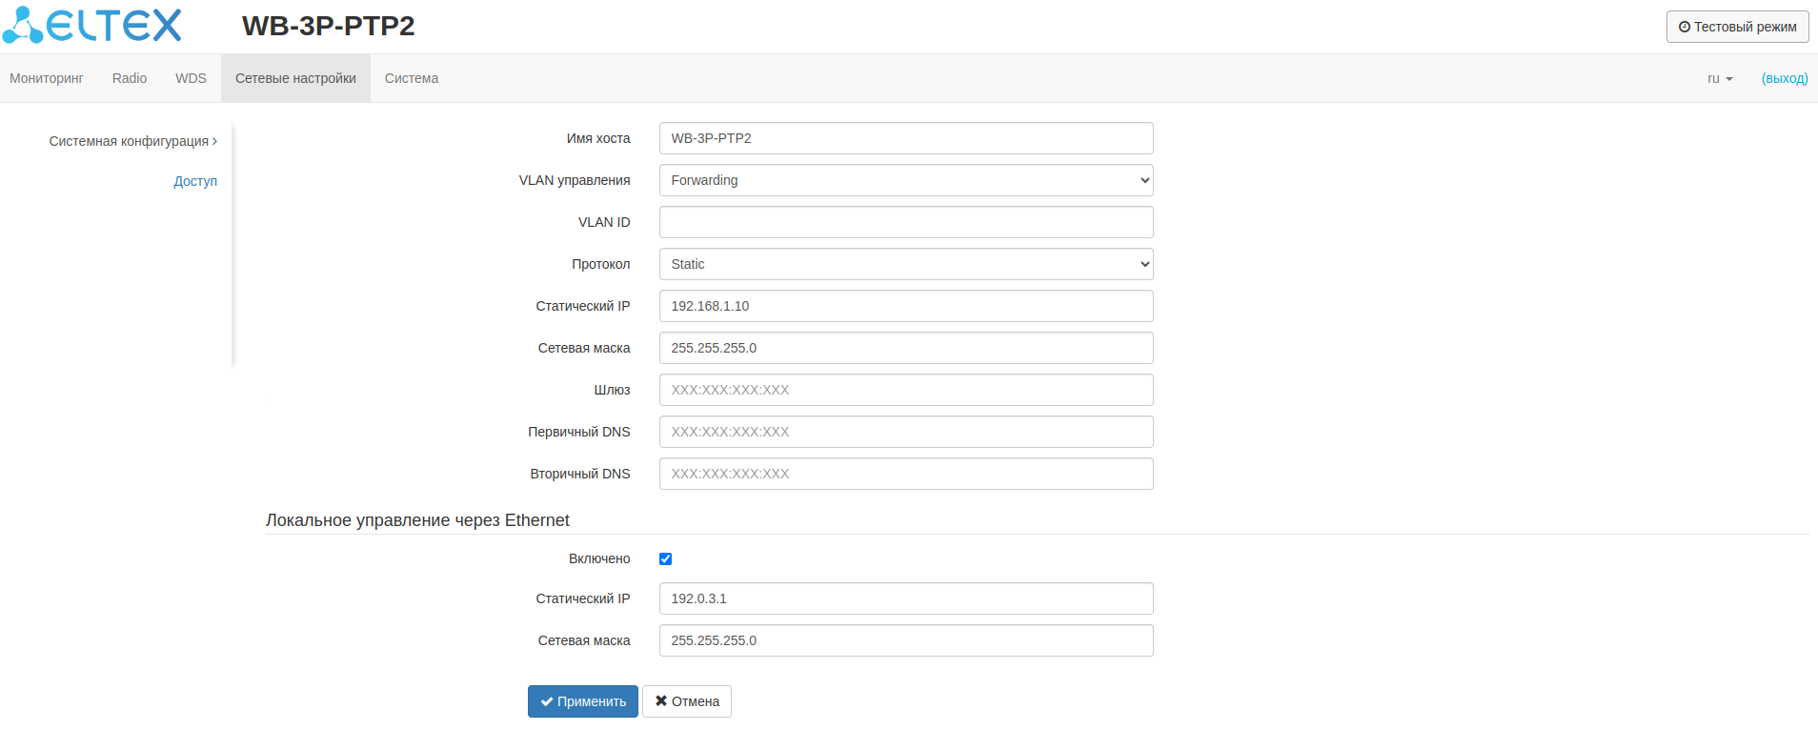The height and width of the screenshot is (730, 1818).
Task: Click the Eltex logo
Action: [91, 26]
